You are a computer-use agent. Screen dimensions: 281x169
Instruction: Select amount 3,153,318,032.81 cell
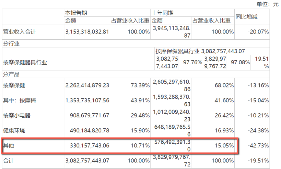pos(87,32)
